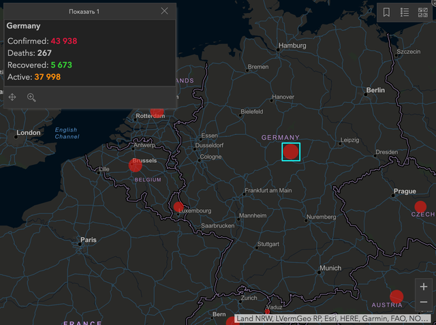Click the Berlin city label
The height and width of the screenshot is (325, 436).
[375, 91]
